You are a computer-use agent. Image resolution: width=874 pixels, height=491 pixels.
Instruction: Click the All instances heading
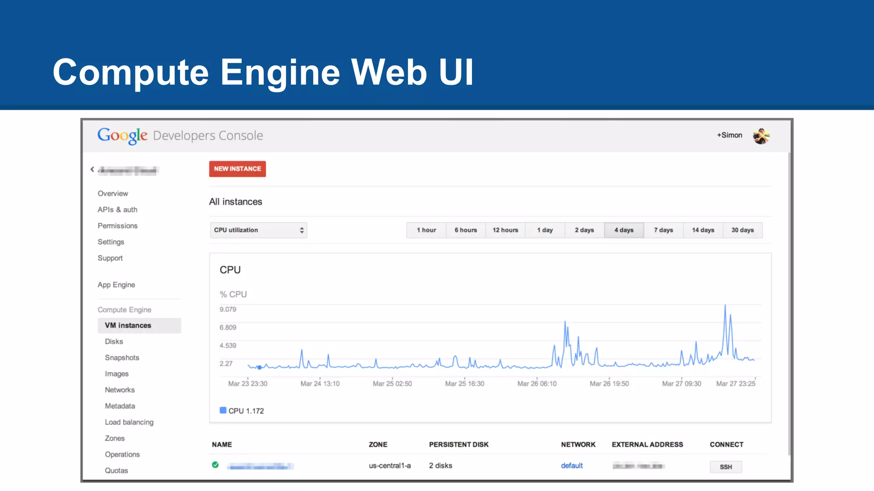click(236, 202)
